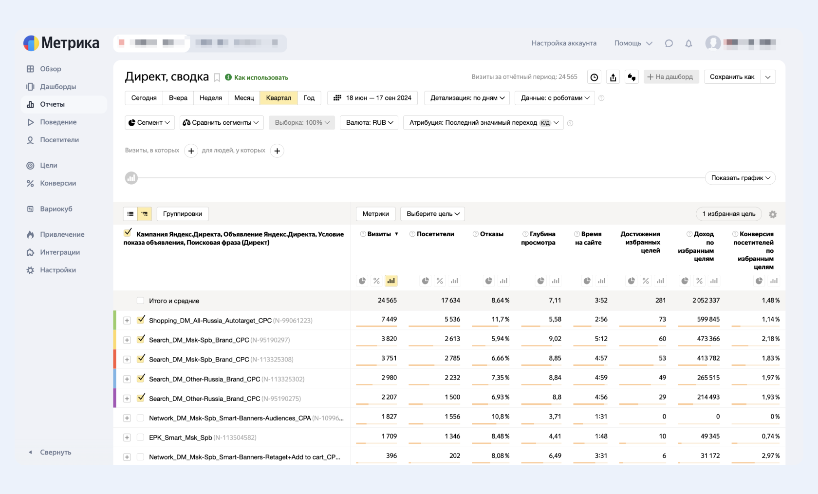
Task: Select pie chart icon under Отказы column
Action: click(489, 281)
